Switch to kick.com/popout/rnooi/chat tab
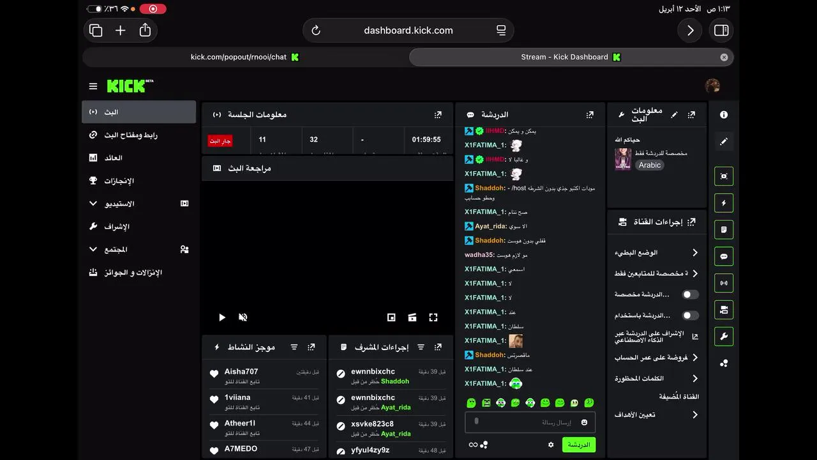This screenshot has height=460, width=817. [245, 57]
